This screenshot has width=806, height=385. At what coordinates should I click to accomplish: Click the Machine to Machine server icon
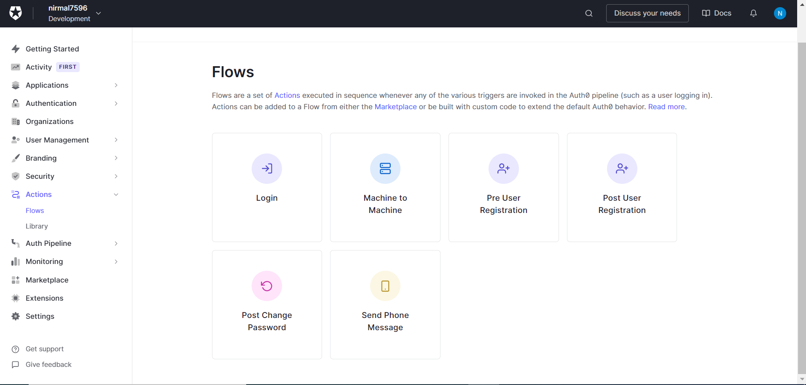[x=385, y=169]
